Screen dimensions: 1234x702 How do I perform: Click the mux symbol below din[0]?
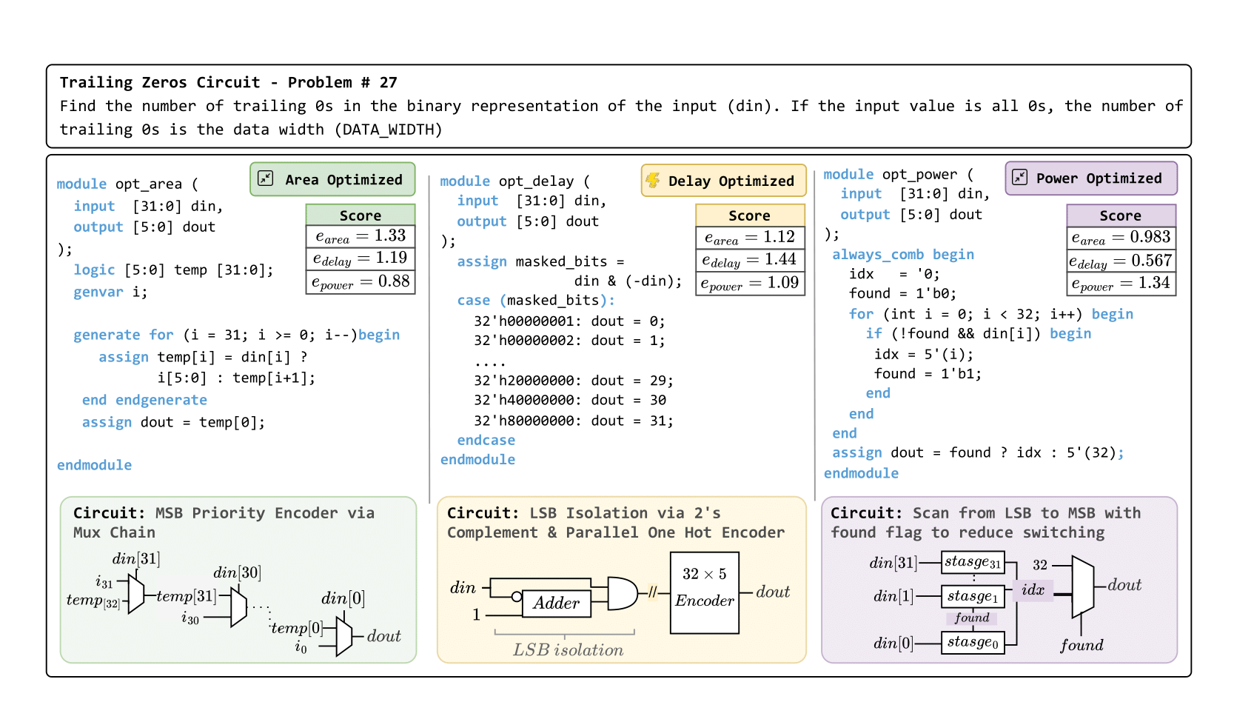coord(344,636)
